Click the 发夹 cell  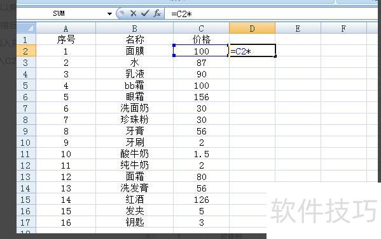point(135,210)
